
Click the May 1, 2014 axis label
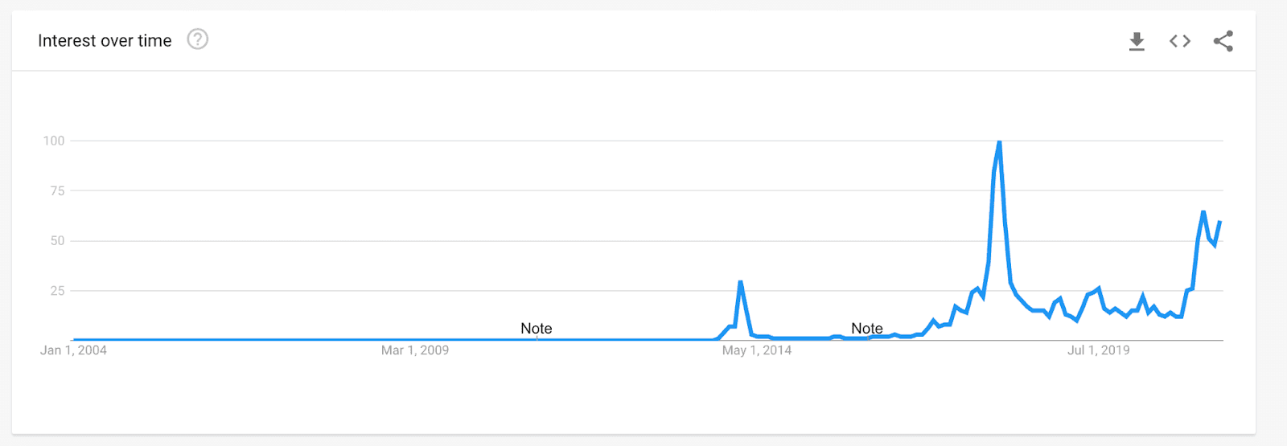coord(757,350)
